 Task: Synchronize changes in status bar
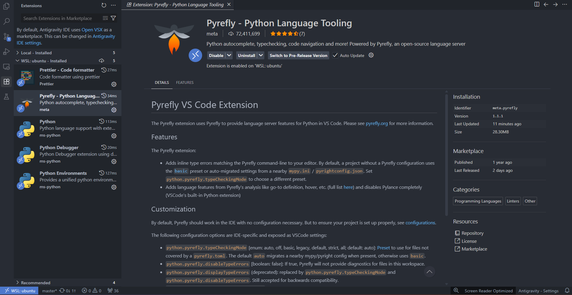[x=68, y=291]
